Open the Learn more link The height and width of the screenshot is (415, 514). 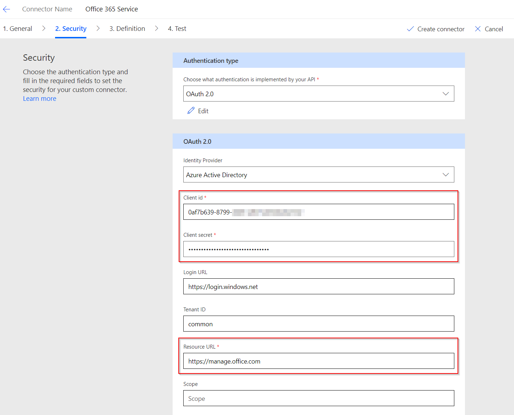[x=39, y=99]
